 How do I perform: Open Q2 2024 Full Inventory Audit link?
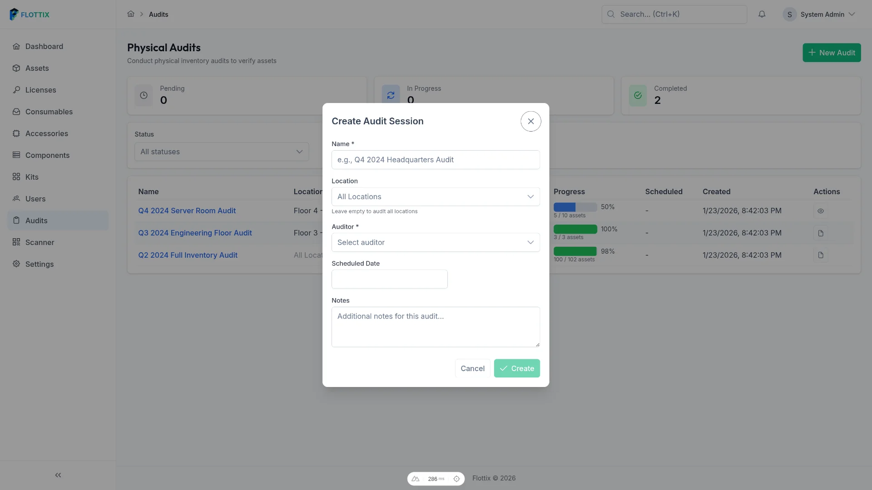[x=188, y=255]
